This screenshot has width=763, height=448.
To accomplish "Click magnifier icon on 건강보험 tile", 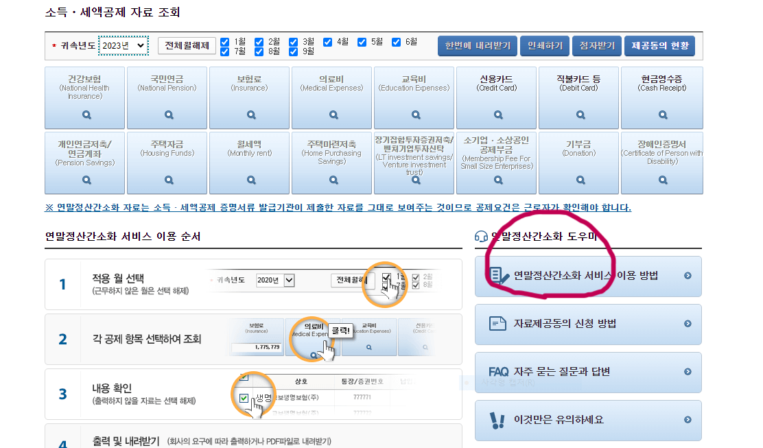I will point(86,115).
